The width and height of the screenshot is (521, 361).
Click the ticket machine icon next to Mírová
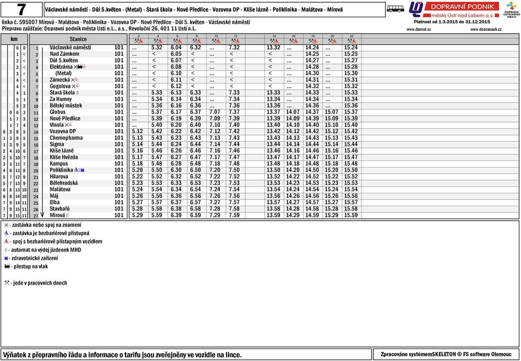tap(67, 215)
